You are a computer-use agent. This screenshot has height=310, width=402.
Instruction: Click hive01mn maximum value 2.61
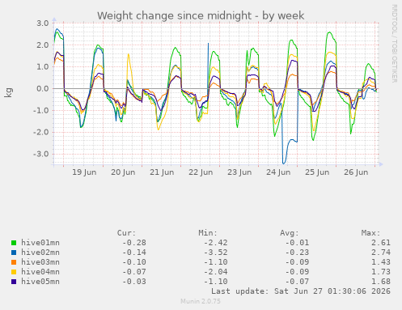coord(381,243)
